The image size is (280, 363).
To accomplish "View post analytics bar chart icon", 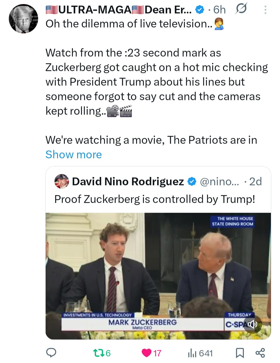I will [192, 353].
